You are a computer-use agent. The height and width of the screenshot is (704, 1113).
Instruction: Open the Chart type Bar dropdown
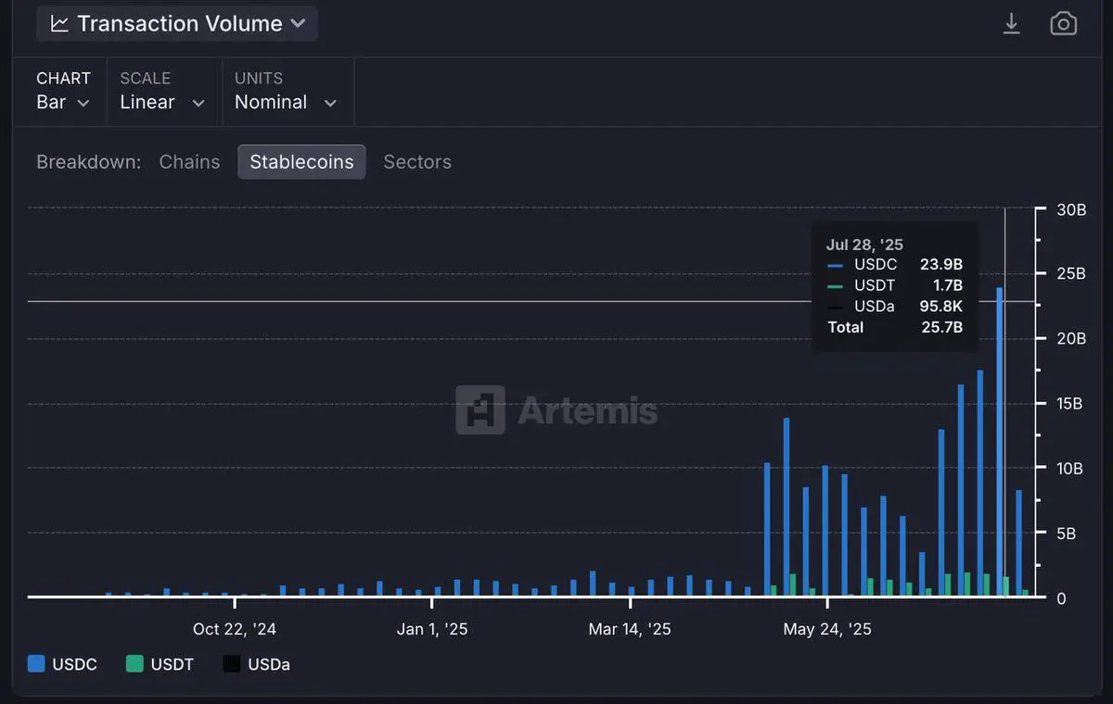click(63, 91)
